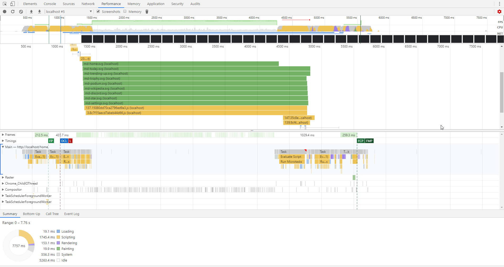504x267 pixels.
Task: Switch to the Elements tab
Action: (30, 4)
